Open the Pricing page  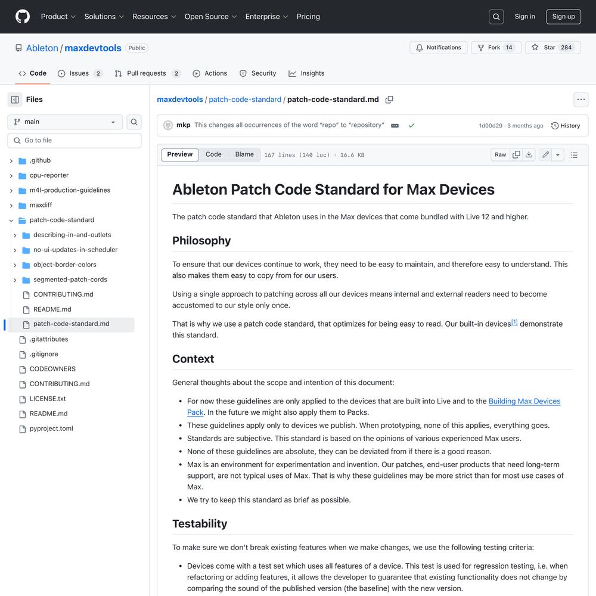pos(308,17)
